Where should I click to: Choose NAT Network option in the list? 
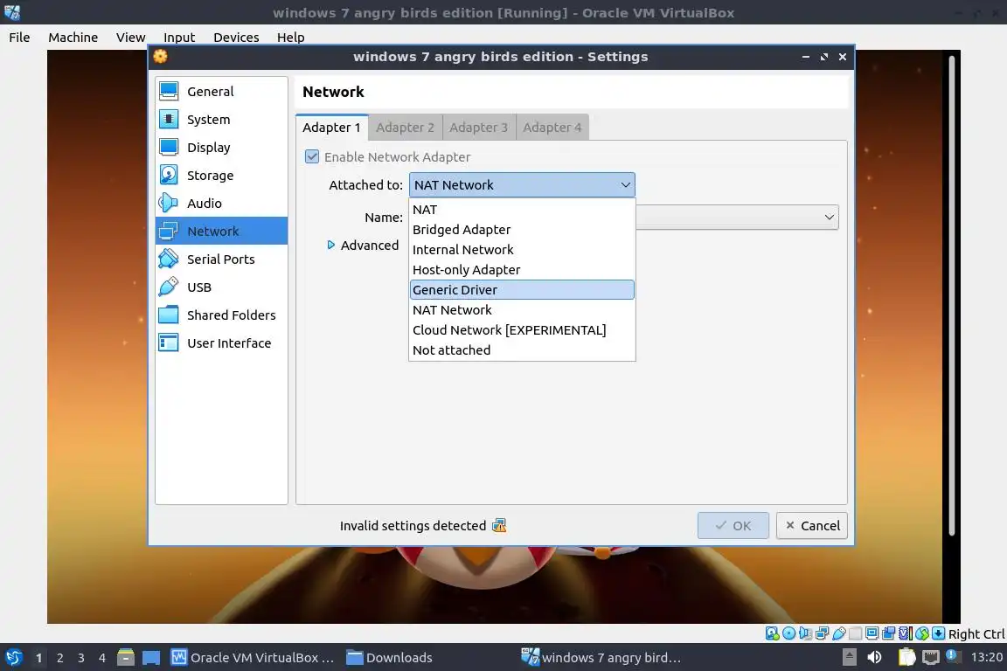pos(522,310)
